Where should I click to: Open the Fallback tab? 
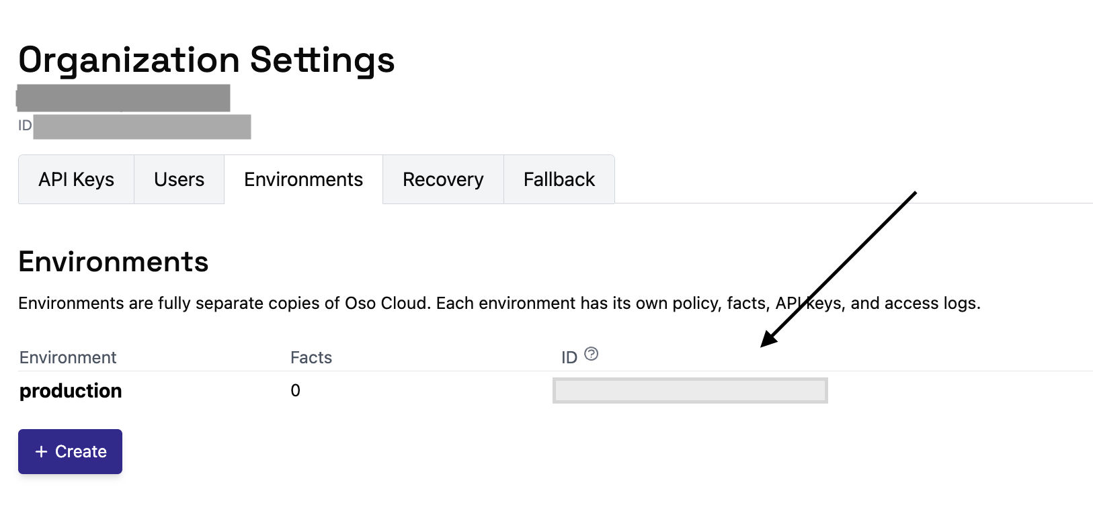pyautogui.click(x=559, y=179)
